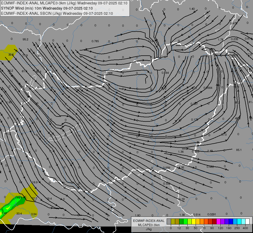Click the MLCAPE0-3km title line in header

64,3
